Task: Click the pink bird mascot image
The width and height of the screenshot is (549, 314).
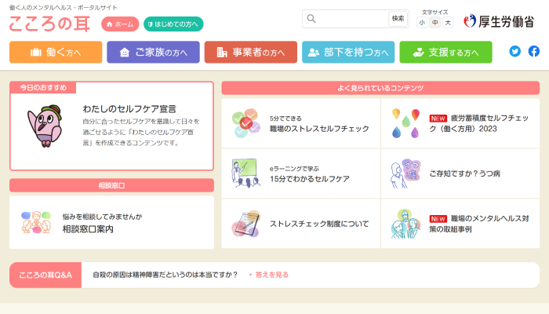Action: (x=45, y=126)
